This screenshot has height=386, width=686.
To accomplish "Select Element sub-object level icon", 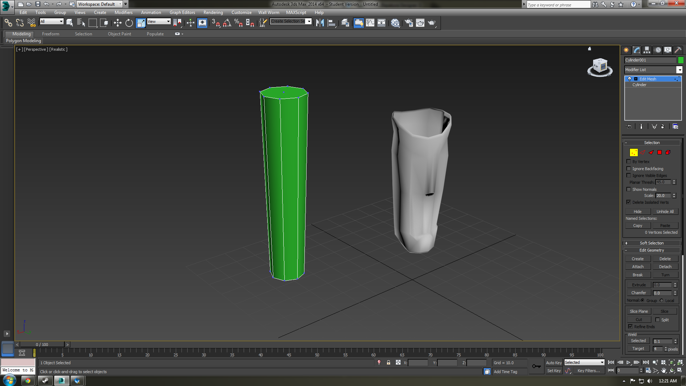I will [x=668, y=153].
